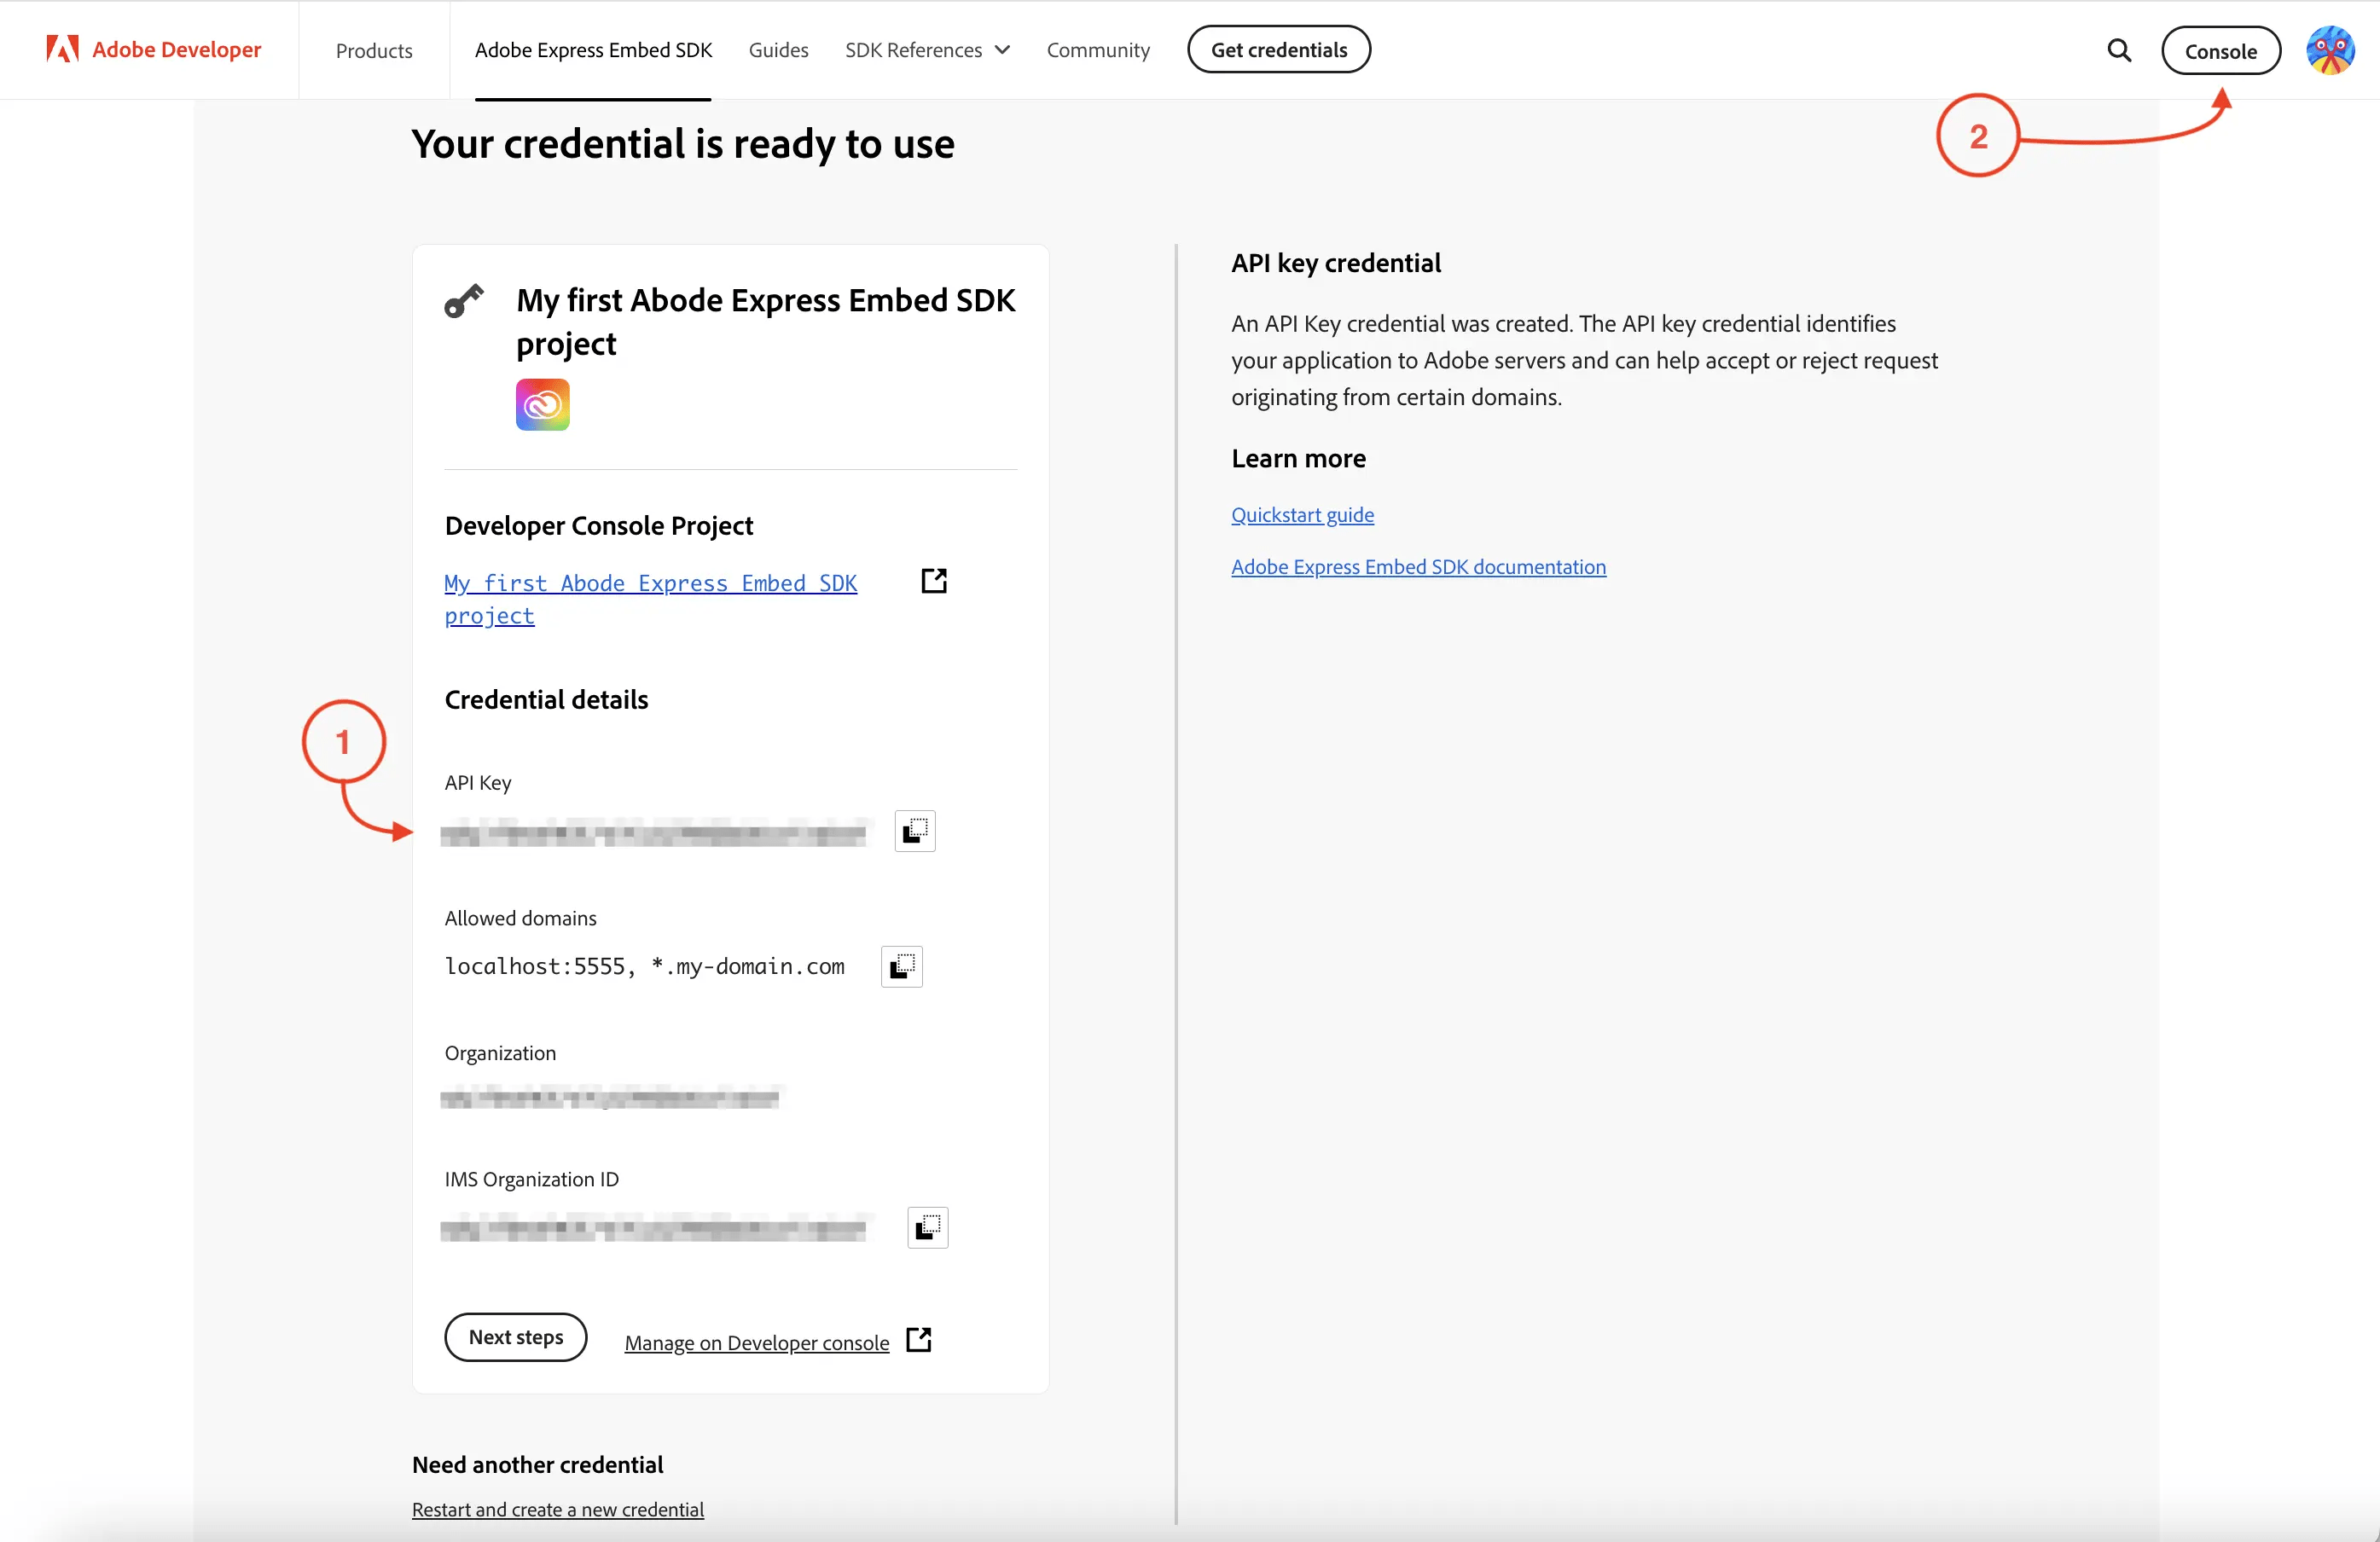Open the Products menu
Screen dimensions: 2380x1542
[374, 50]
